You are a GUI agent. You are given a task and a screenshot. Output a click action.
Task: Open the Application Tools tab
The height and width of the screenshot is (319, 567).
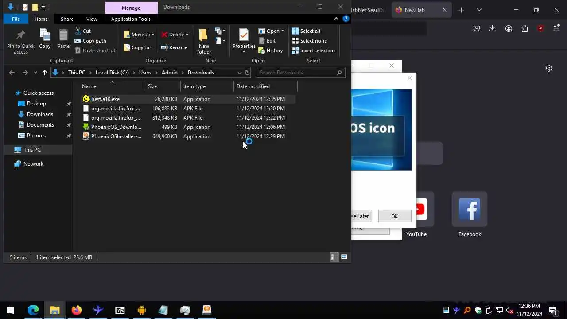[131, 19]
